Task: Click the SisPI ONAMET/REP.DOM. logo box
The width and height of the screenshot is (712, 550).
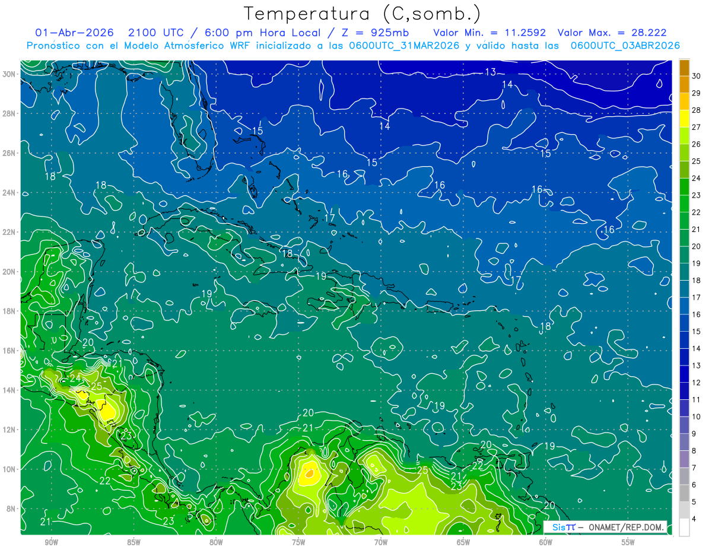Action: 605,527
